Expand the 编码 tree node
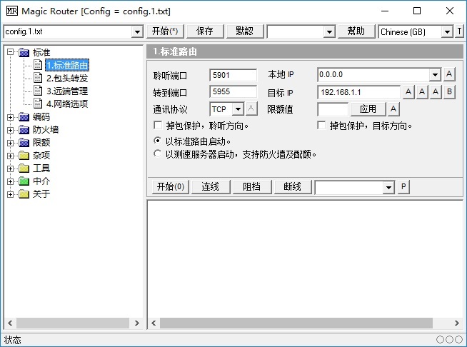This screenshot has width=467, height=347. tap(11, 117)
